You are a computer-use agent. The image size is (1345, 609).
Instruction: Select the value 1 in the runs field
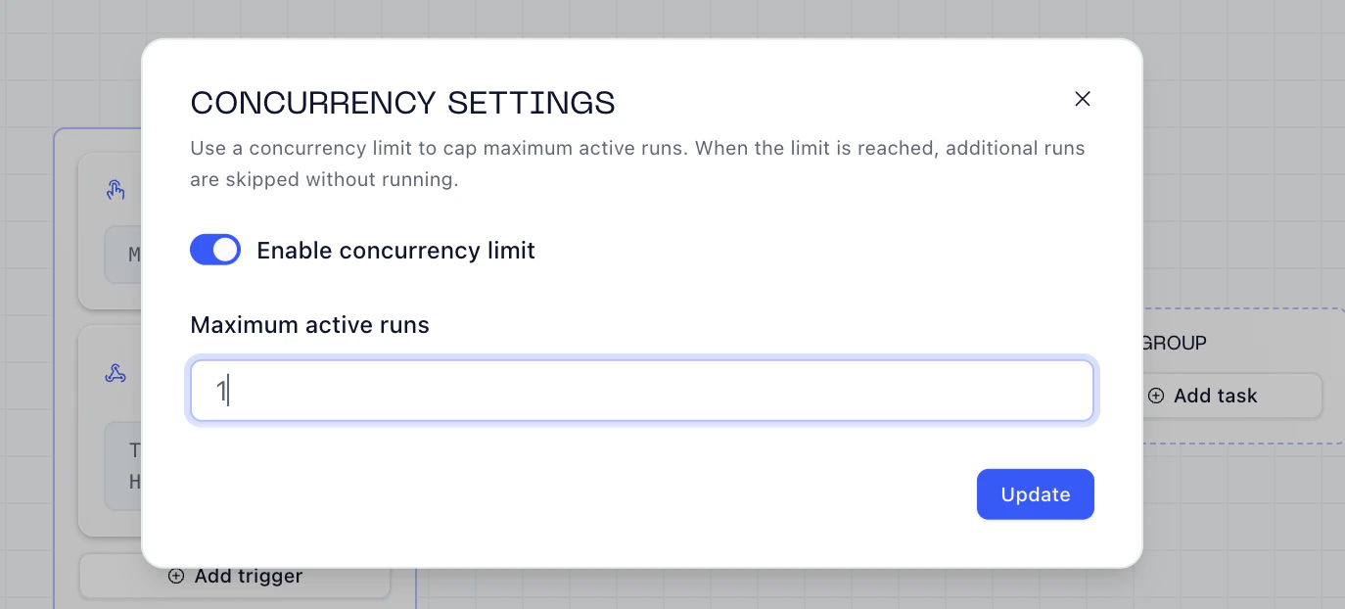pos(223,390)
